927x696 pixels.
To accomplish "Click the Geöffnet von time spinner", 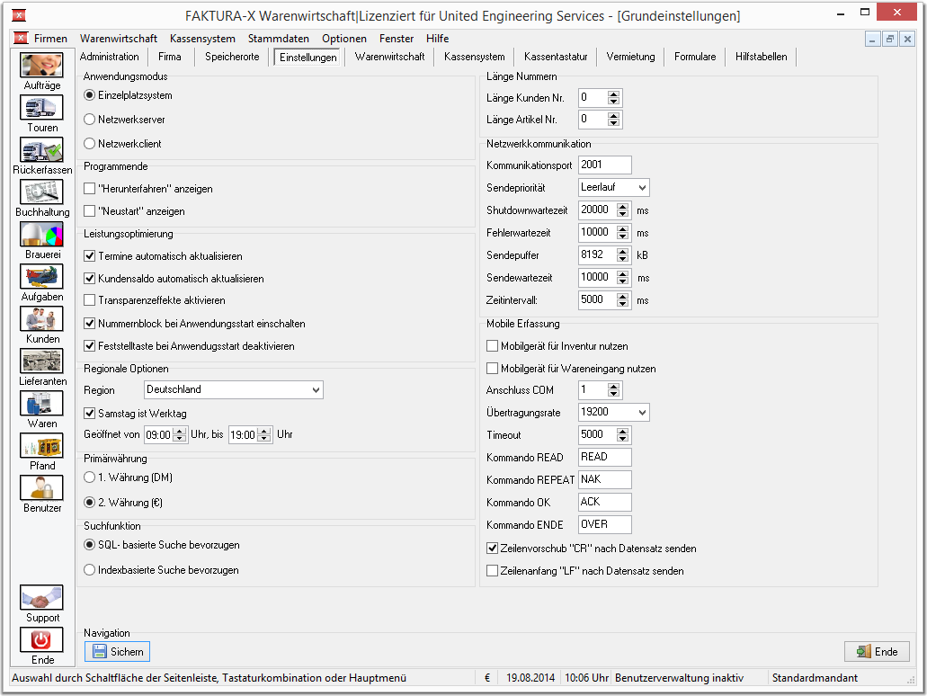I will 180,434.
